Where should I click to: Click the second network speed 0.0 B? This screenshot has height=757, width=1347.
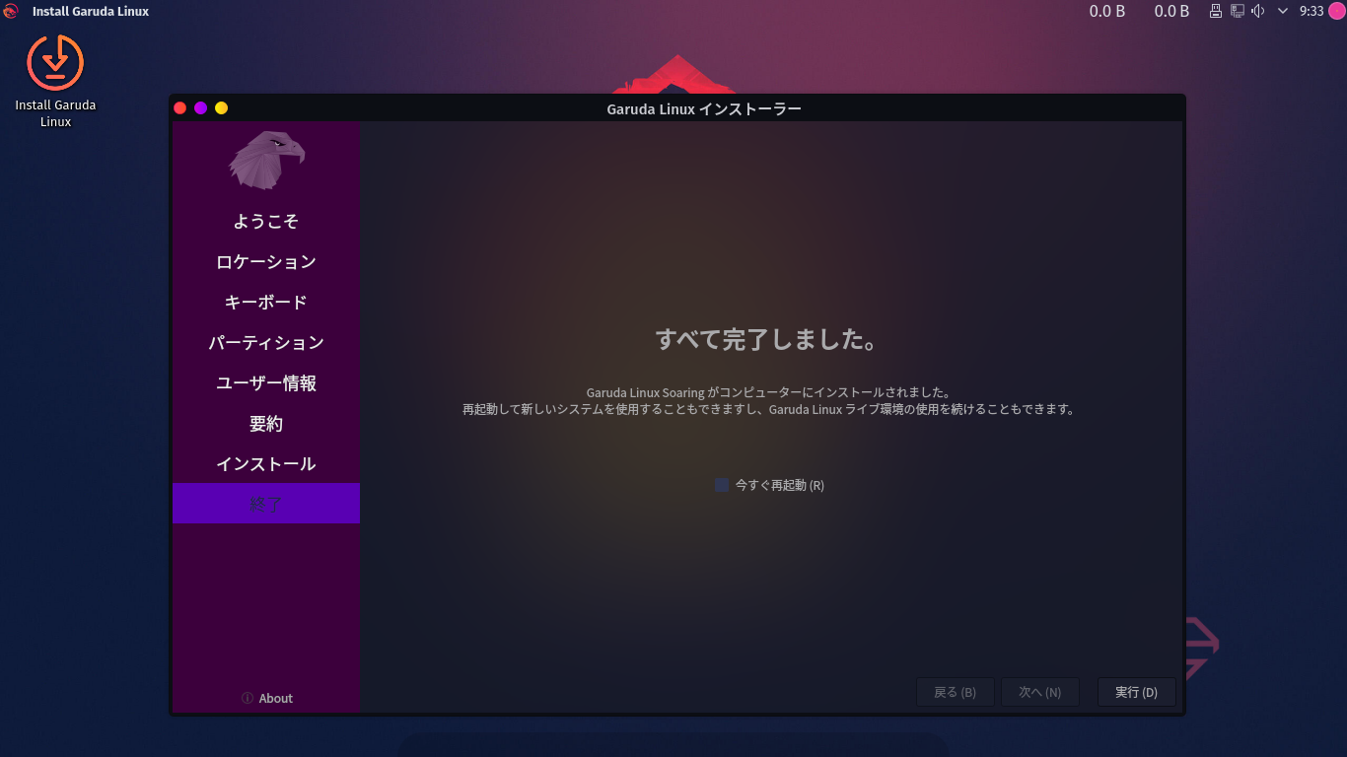1171,12
